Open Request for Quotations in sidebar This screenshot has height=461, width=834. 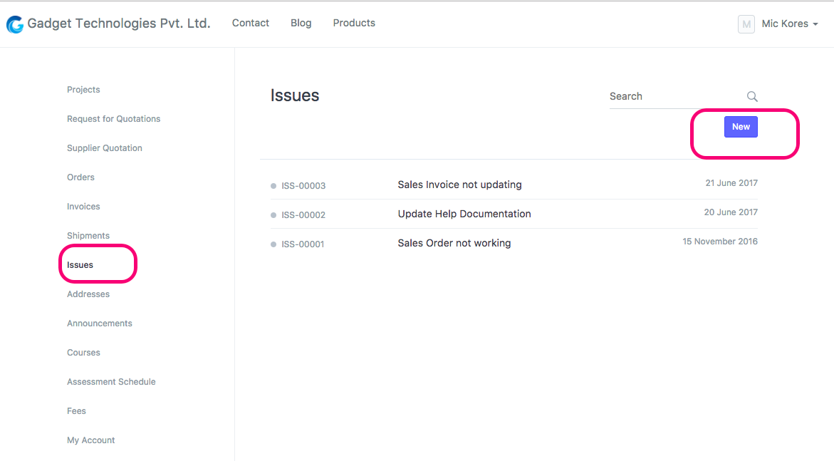click(x=114, y=119)
